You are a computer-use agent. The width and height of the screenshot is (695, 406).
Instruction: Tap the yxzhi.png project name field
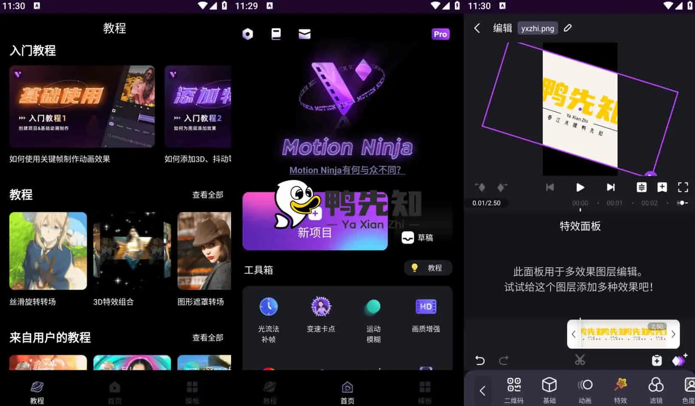pyautogui.click(x=537, y=28)
